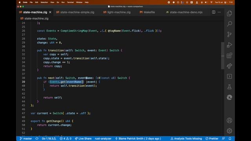Click Blame Patrick Smith status item
This screenshot has height=141, width=251.
pyautogui.click(x=138, y=139)
